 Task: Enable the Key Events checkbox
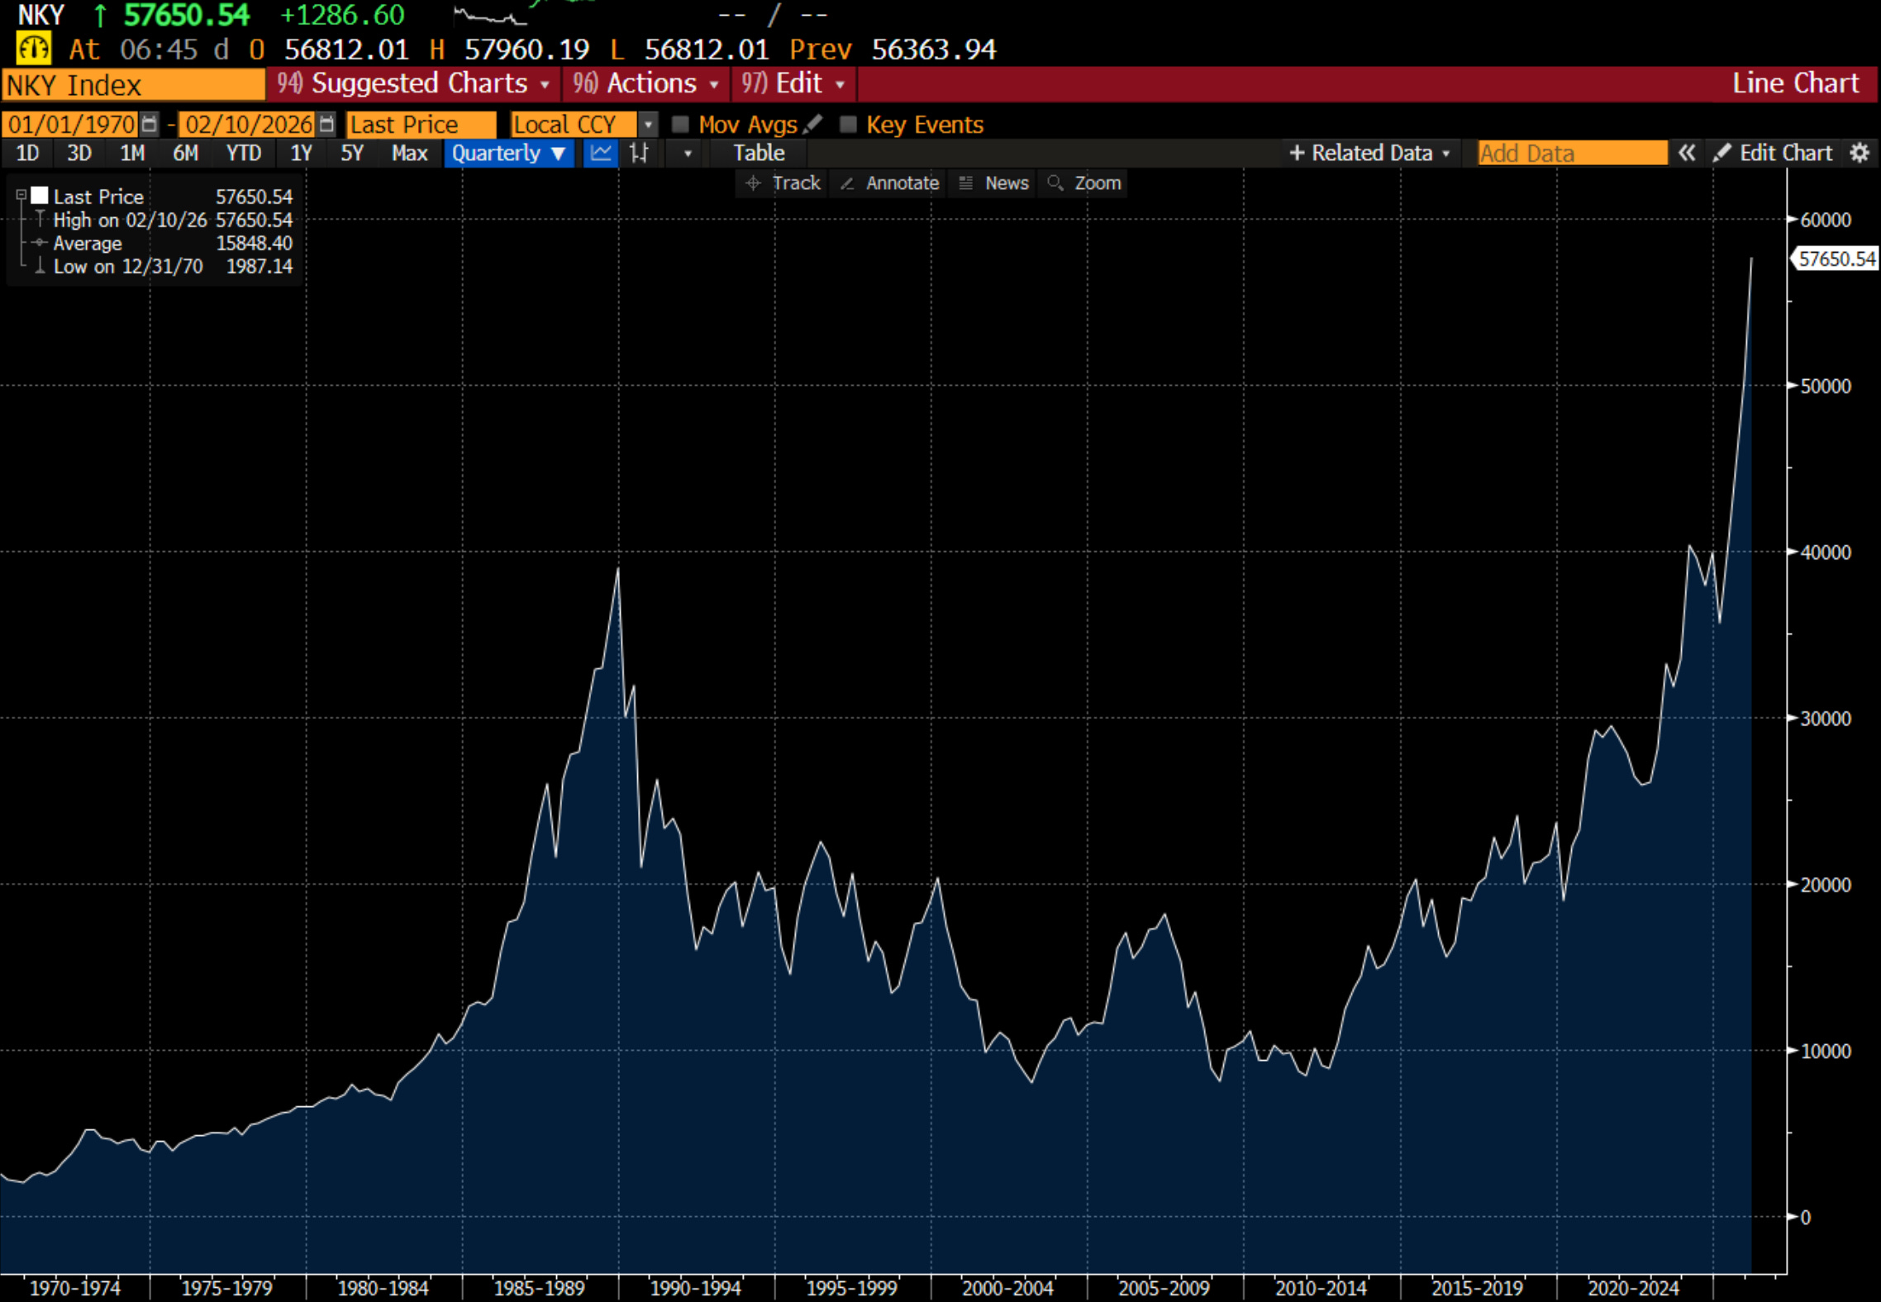click(x=848, y=124)
